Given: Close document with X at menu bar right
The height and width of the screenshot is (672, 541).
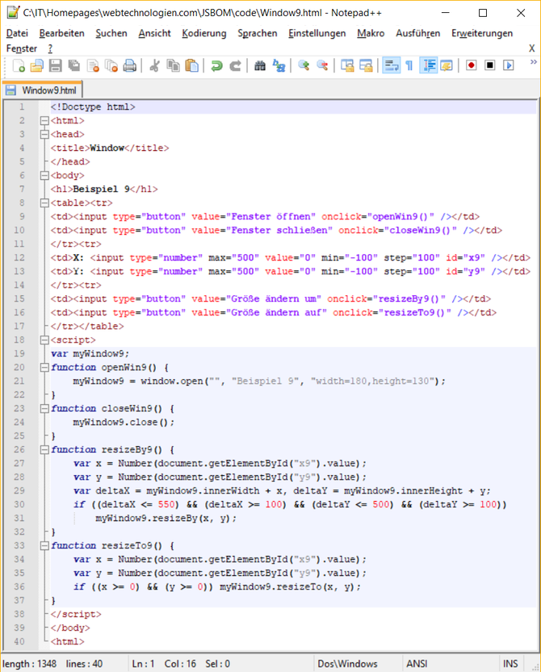Looking at the screenshot, I should tap(531, 48).
